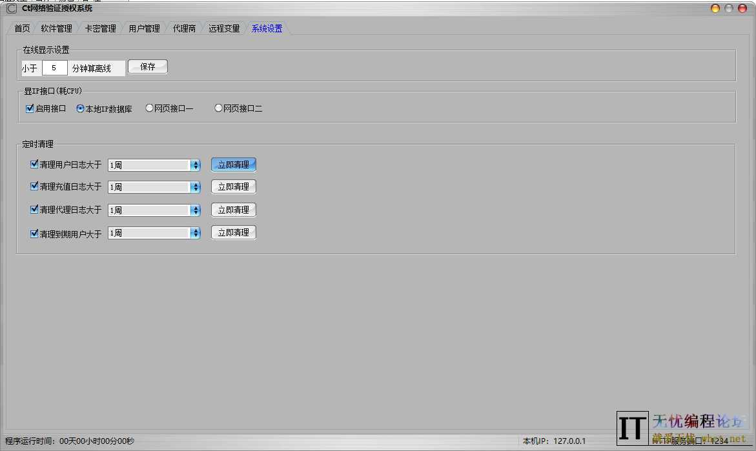Click the 保存 button to save offline minutes
The height and width of the screenshot is (451, 756).
(147, 66)
